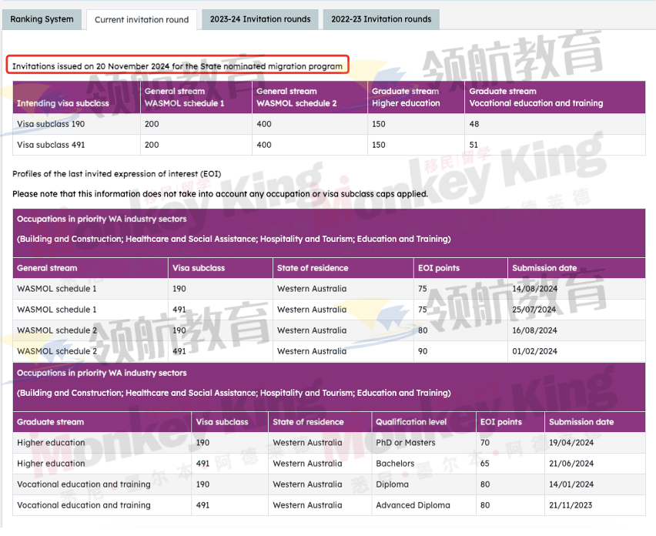Select the Visa subclass 491 row label

pyautogui.click(x=47, y=145)
